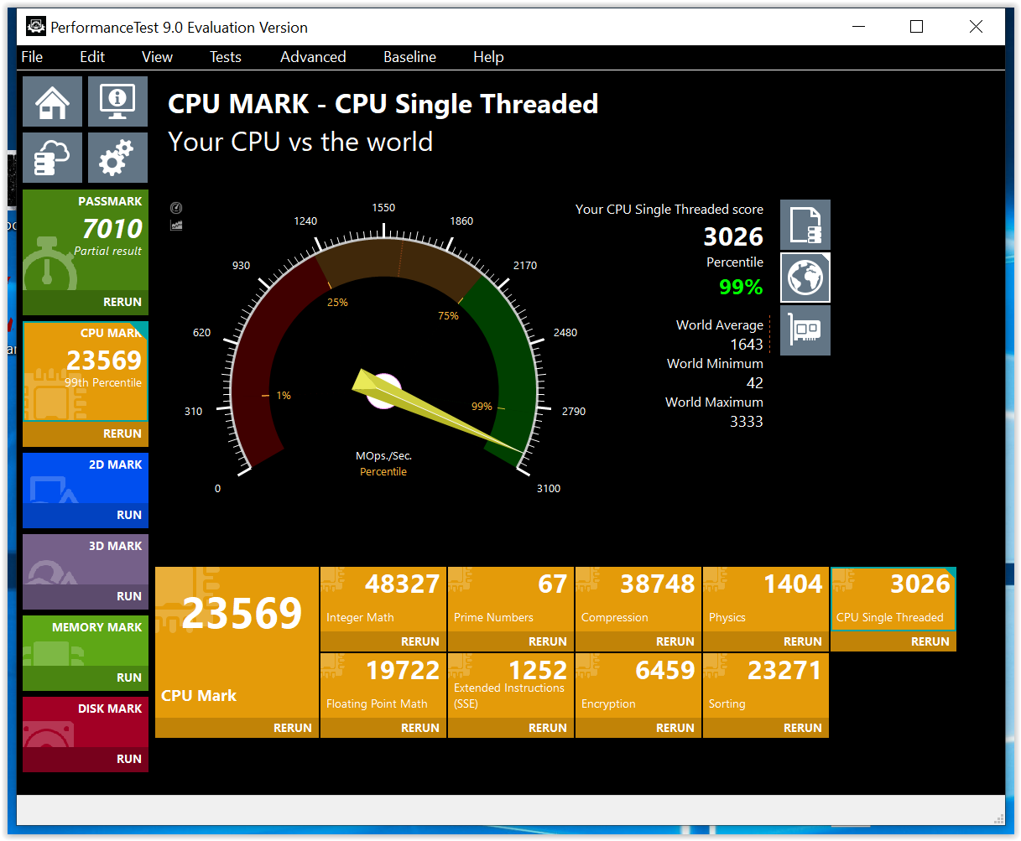Rerun the CPU Single Threaded test
The image size is (1021, 841).
[x=893, y=641]
